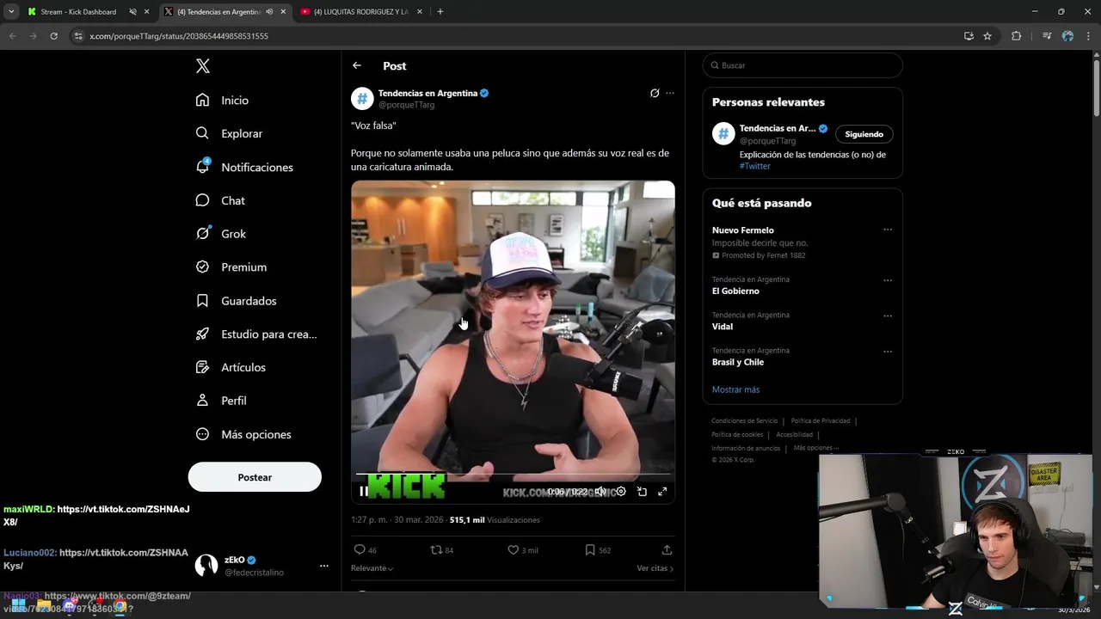Screen dimensions: 1101x619
Task: Open Condiciones de Servicio link
Action: [x=744, y=420]
